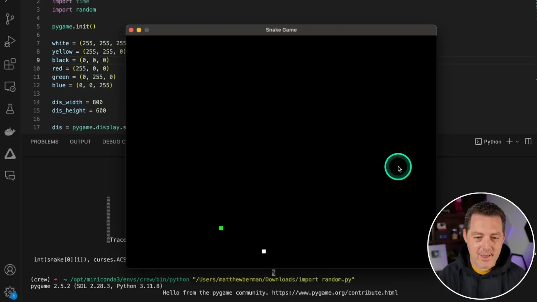The image size is (537, 302).
Task: Open the Extensions view
Action: click(10, 64)
